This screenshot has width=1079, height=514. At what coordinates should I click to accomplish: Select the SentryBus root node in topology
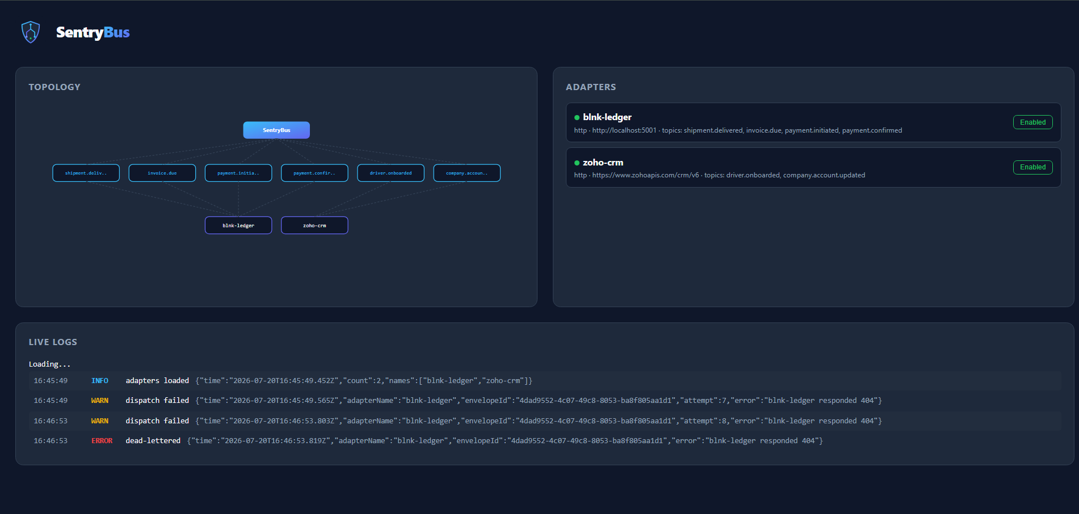[x=276, y=130]
